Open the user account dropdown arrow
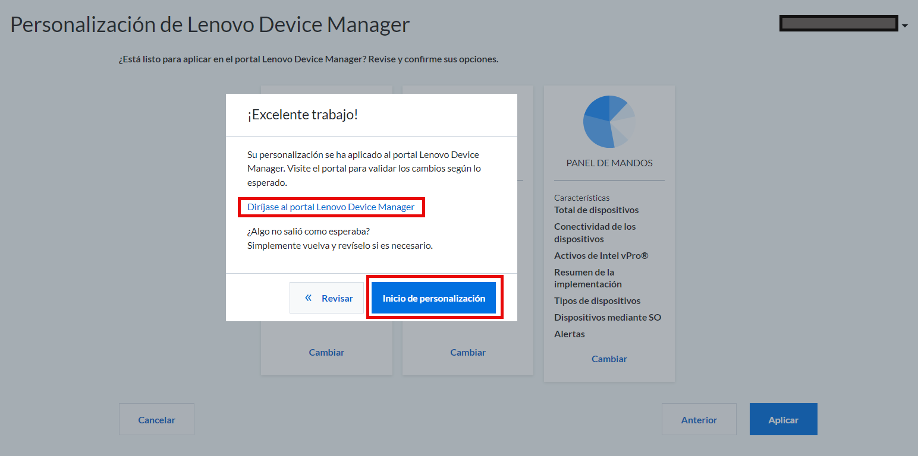 click(905, 26)
